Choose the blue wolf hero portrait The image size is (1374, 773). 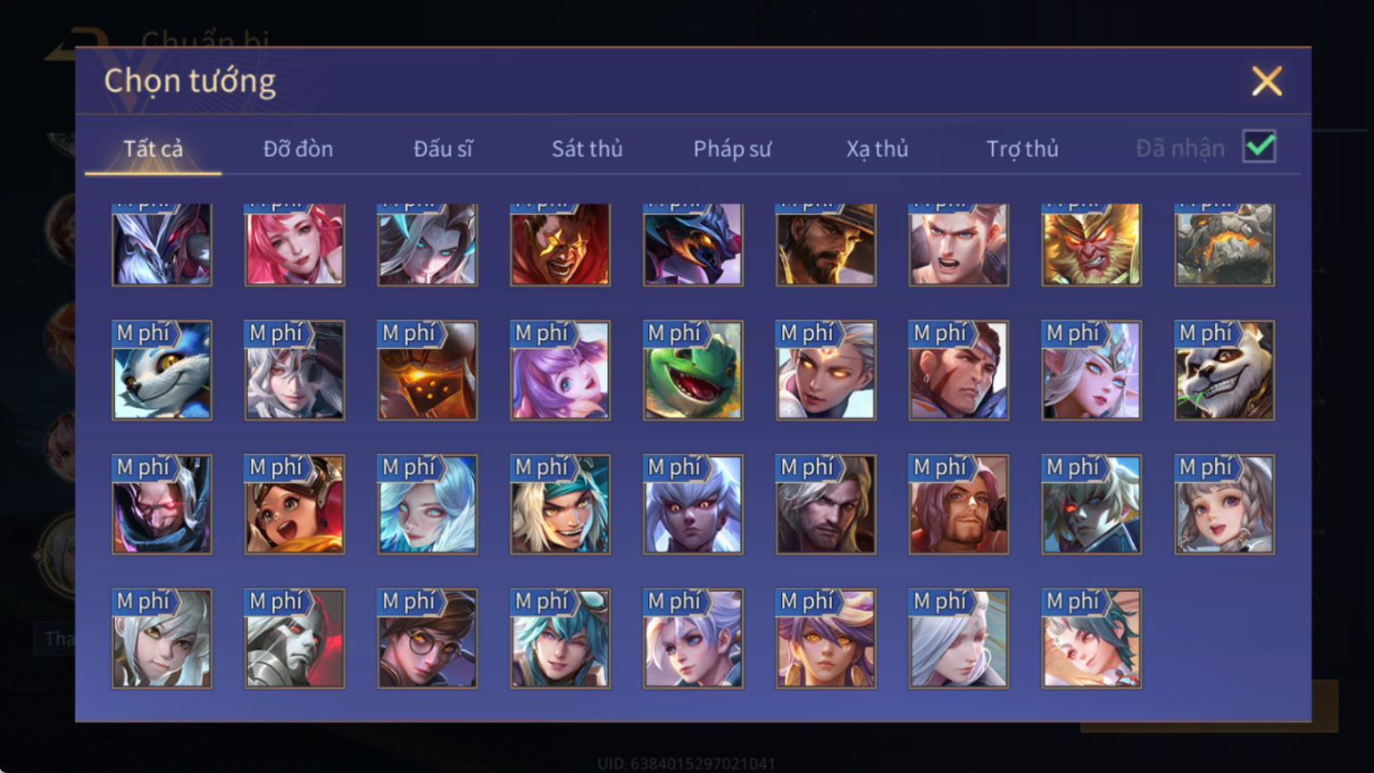point(162,370)
